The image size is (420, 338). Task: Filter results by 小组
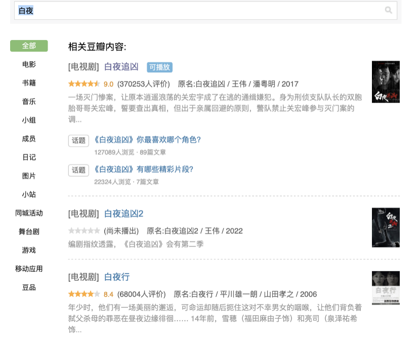coord(29,120)
